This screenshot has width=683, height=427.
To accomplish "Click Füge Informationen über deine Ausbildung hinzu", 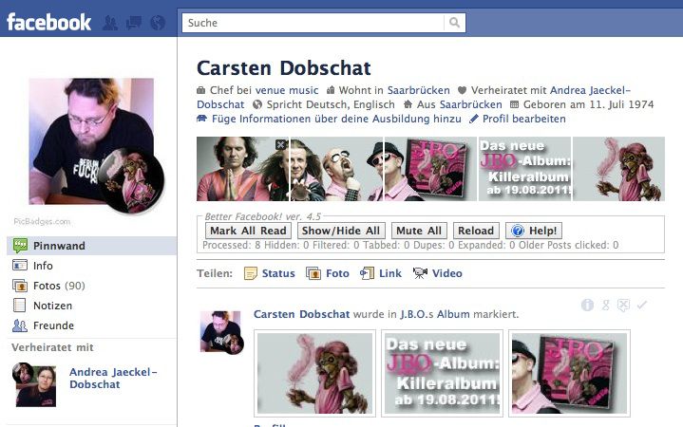I will coord(336,119).
